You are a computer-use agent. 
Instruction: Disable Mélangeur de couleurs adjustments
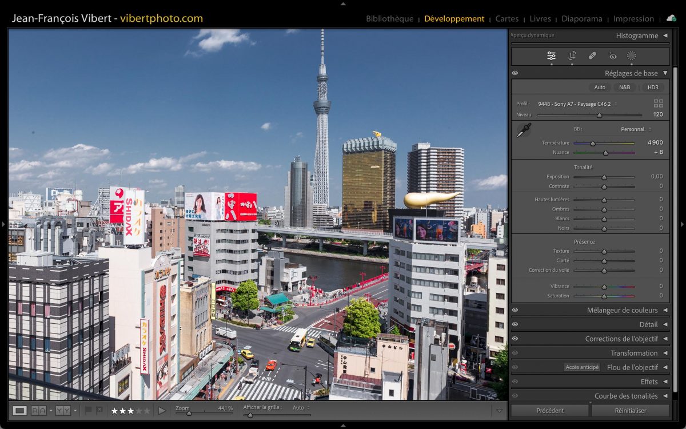tap(515, 310)
